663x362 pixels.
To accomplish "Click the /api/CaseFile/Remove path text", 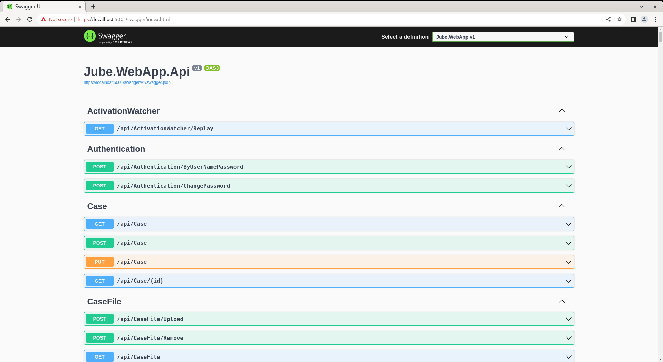I will point(150,338).
